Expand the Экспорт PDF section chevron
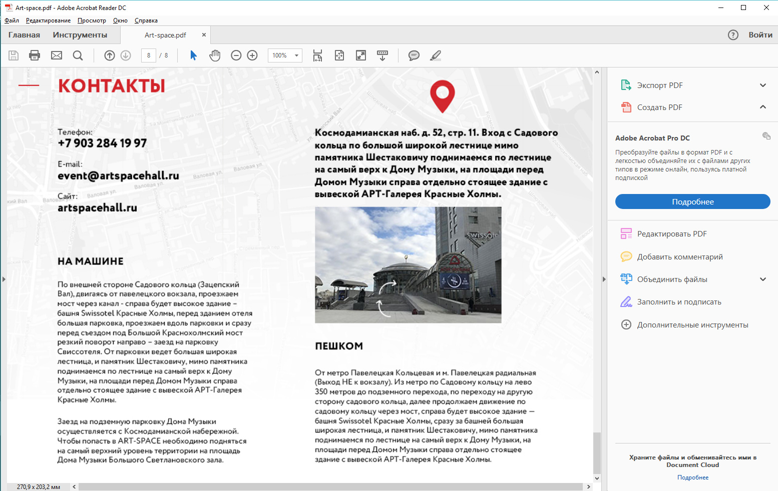 763,85
